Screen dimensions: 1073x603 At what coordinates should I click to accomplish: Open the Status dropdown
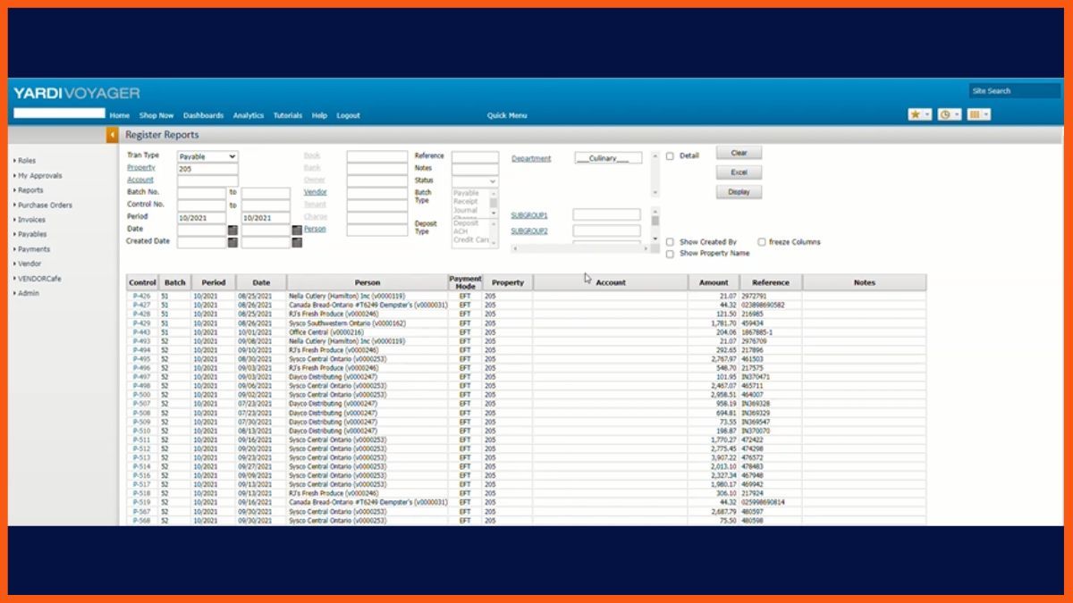pyautogui.click(x=475, y=180)
